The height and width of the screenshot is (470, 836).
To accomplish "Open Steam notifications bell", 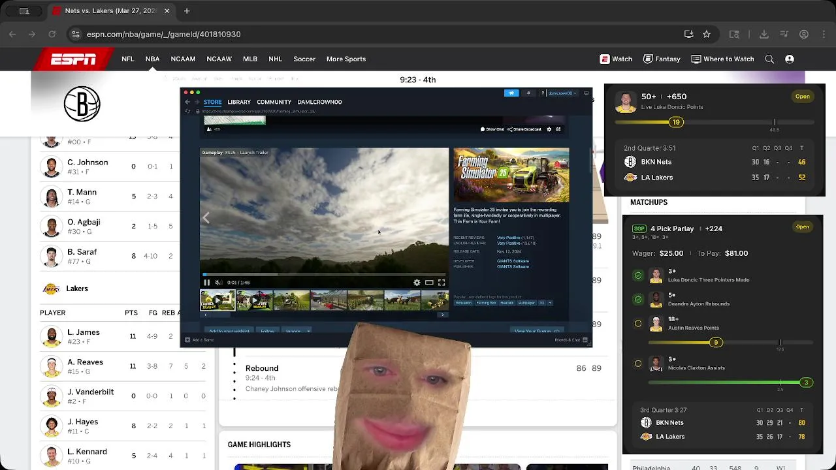I will tap(528, 93).
